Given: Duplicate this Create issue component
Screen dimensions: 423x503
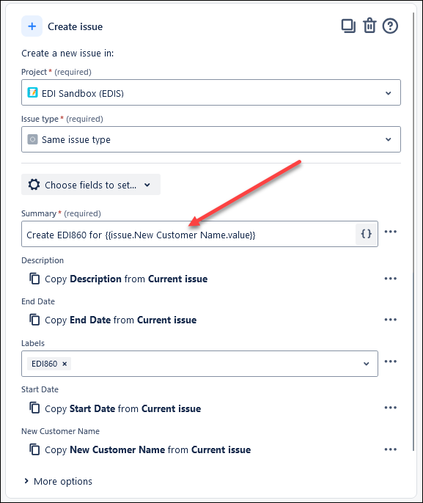Looking at the screenshot, I should pos(348,26).
